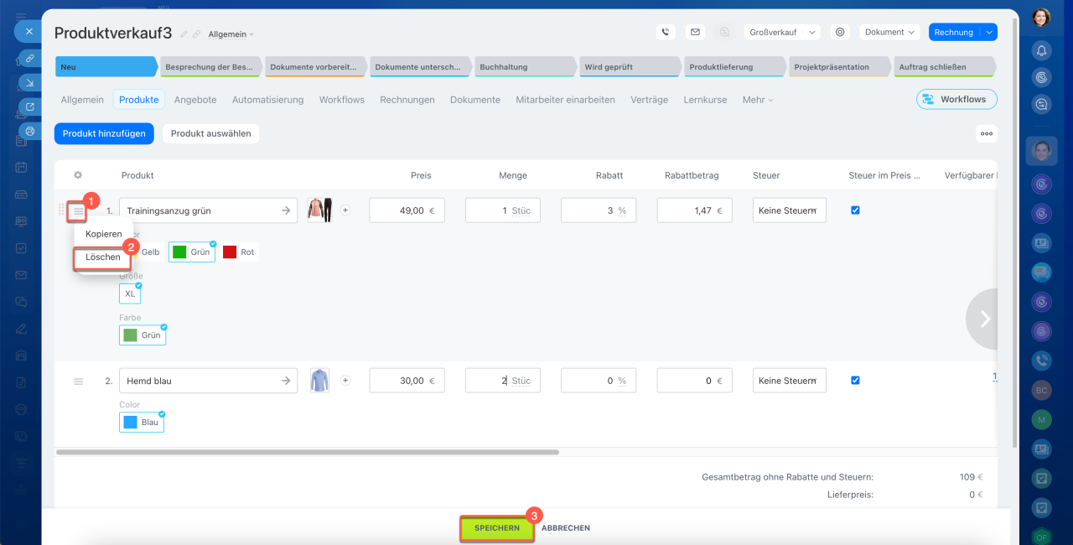Open the settings gear icon near Großverkauf

tap(840, 33)
